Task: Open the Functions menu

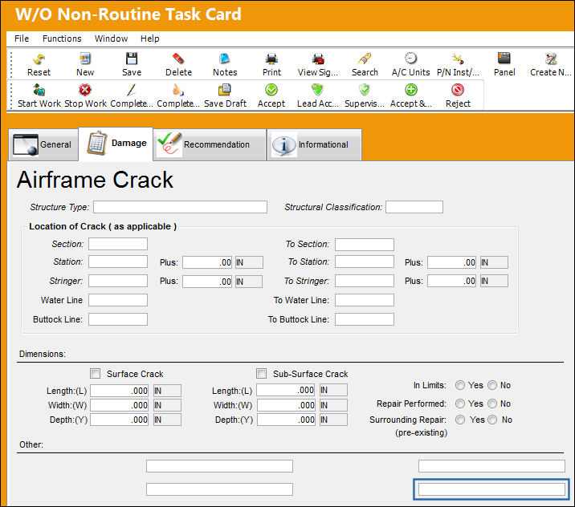Action: [62, 39]
